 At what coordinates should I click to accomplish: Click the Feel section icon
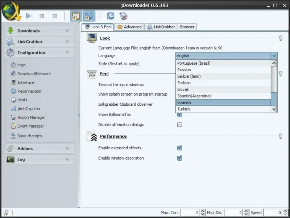tap(92, 74)
